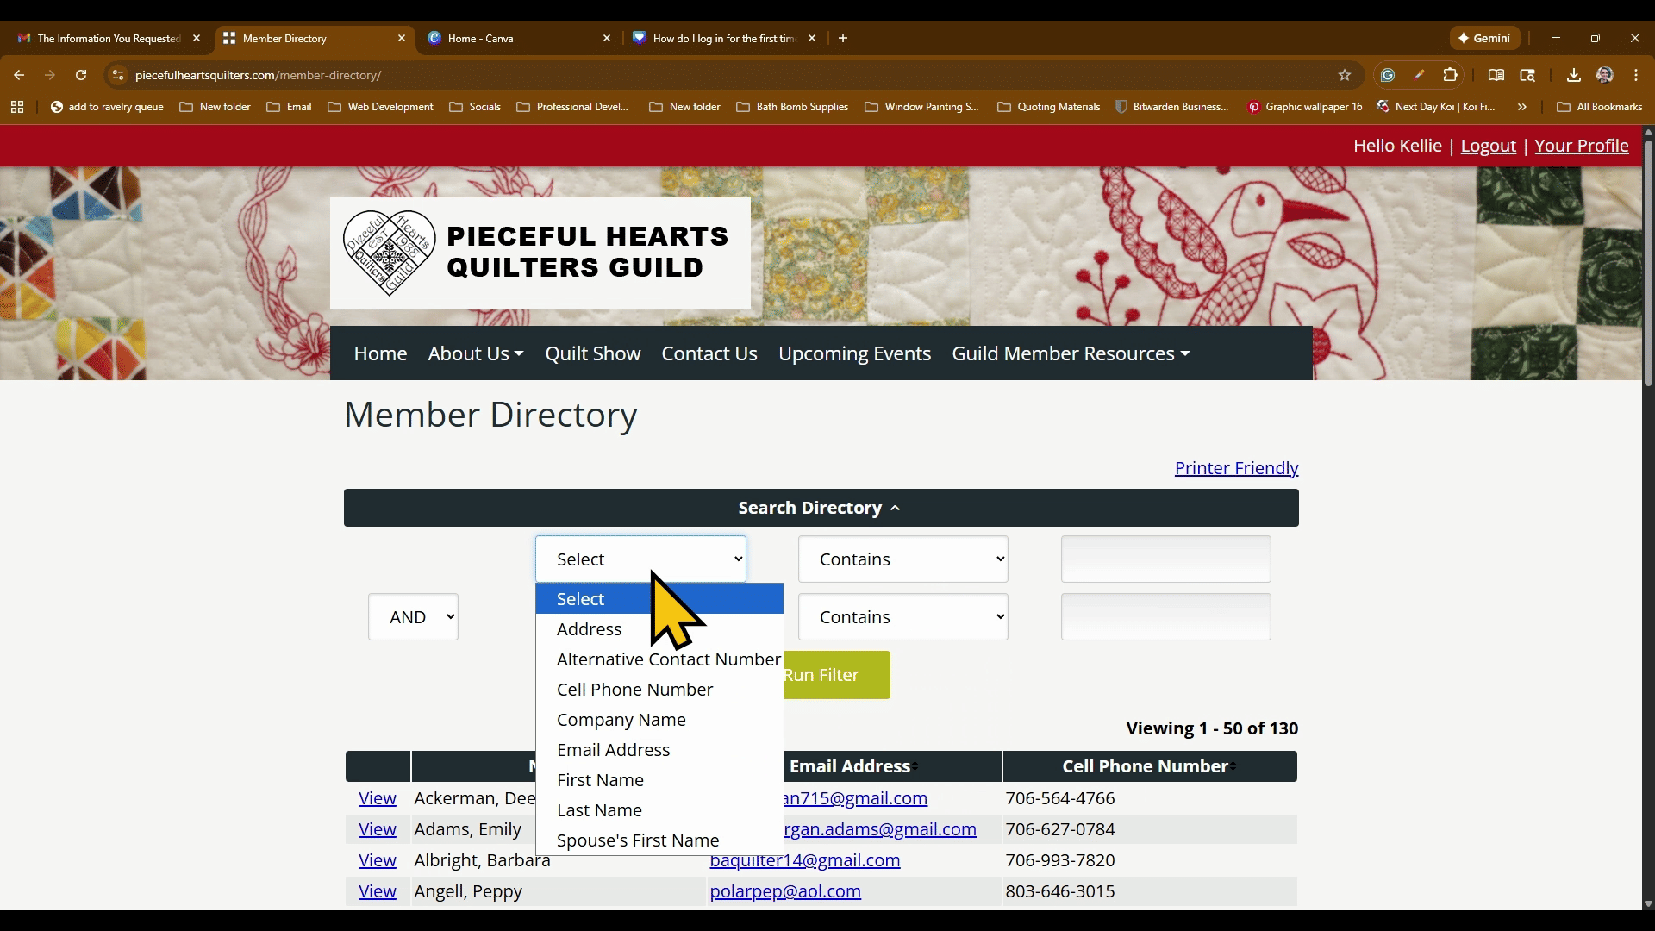Expand Guild Member Resources menu
Image resolution: width=1655 pixels, height=931 pixels.
click(1071, 353)
